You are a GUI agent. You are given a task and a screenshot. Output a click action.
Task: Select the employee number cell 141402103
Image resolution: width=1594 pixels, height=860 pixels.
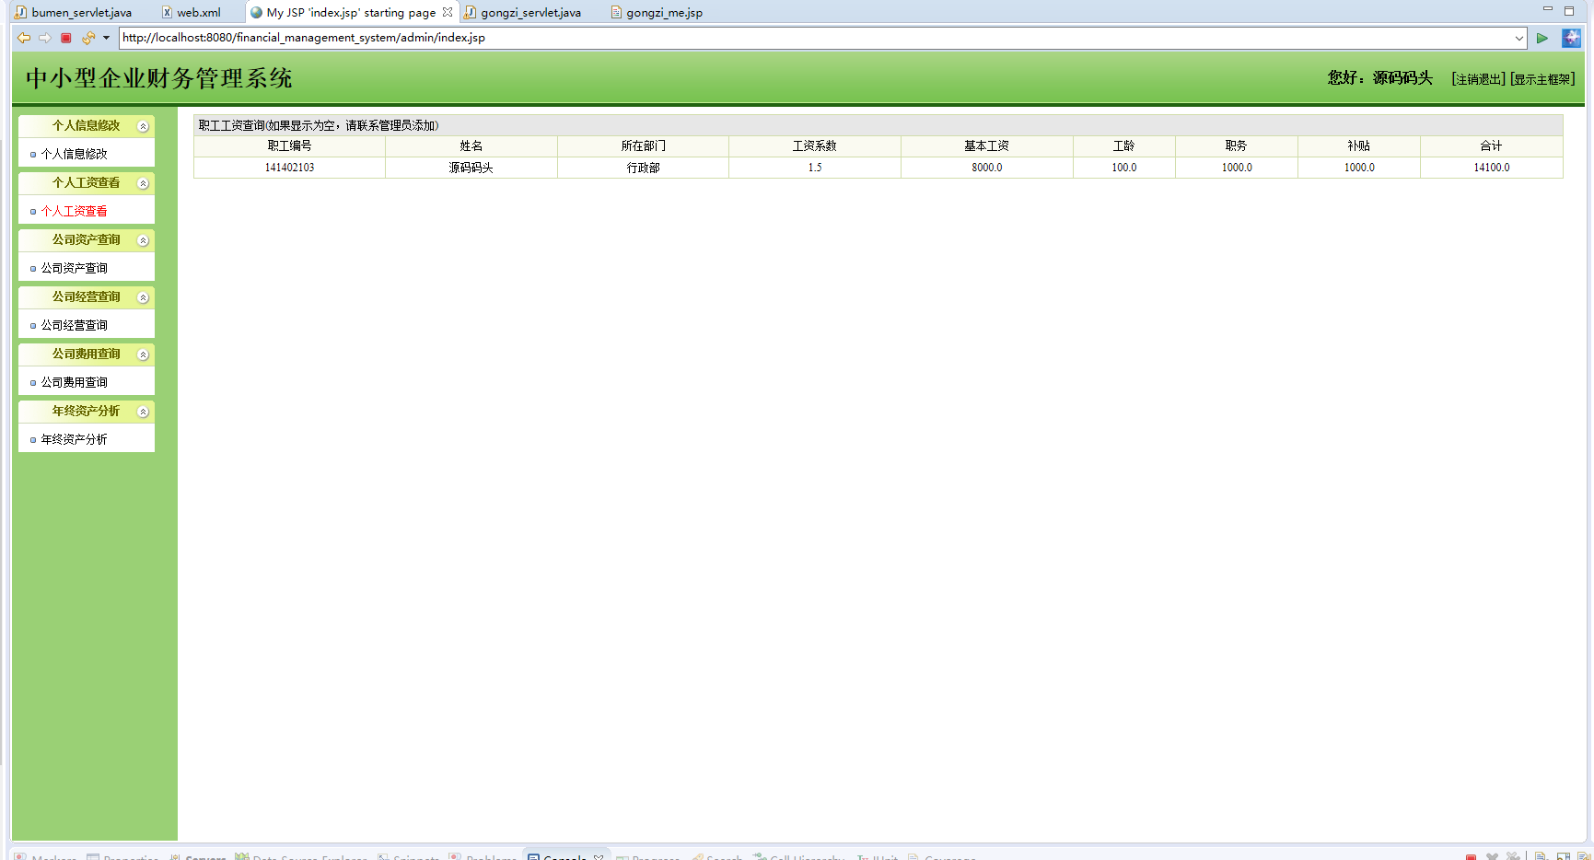(289, 168)
